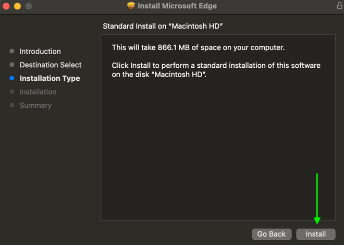Click the Standard Install on Macintosh HD heading
This screenshot has height=245, width=344.
166,26
